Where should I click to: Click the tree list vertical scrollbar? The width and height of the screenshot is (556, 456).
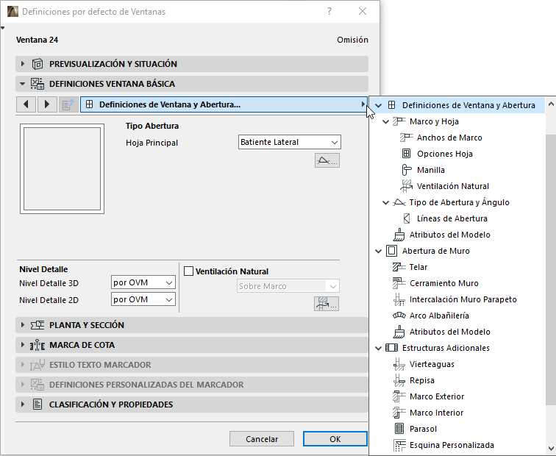tap(551, 269)
